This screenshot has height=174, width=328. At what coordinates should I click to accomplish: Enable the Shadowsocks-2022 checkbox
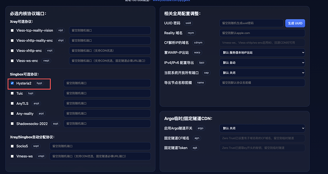coord(12,124)
